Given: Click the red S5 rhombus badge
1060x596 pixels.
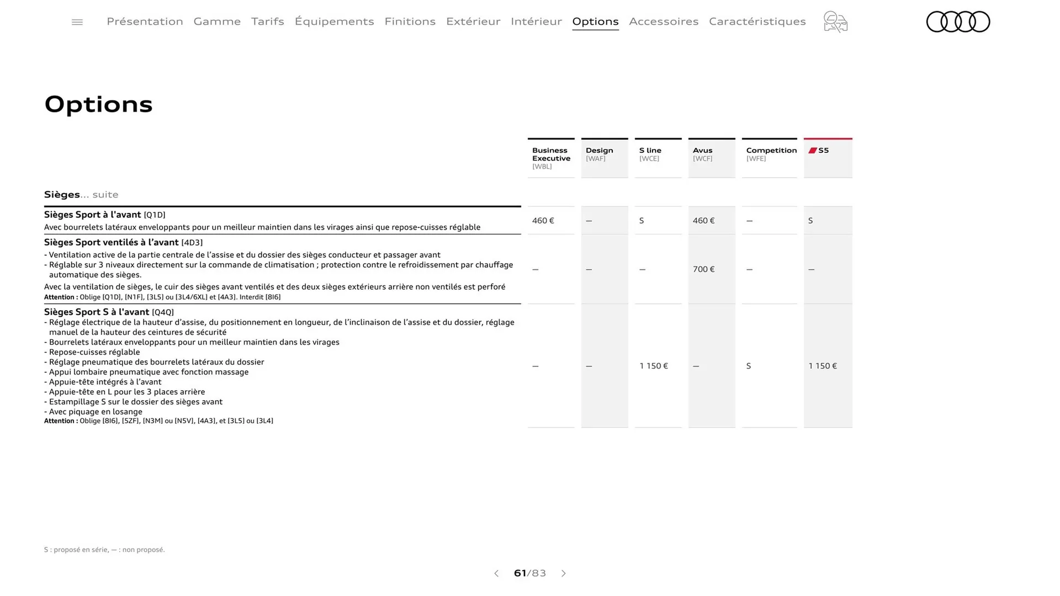Looking at the screenshot, I should point(813,150).
